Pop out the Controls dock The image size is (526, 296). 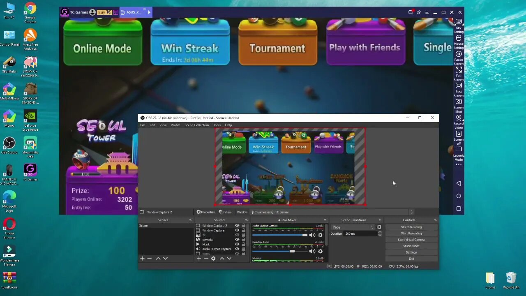pos(436,220)
